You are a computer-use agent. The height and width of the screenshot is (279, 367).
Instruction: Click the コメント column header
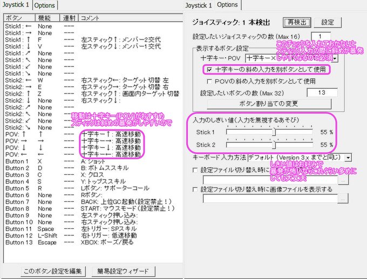[x=131, y=18]
